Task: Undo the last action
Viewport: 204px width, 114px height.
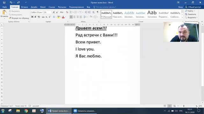Action: pos(11,3)
